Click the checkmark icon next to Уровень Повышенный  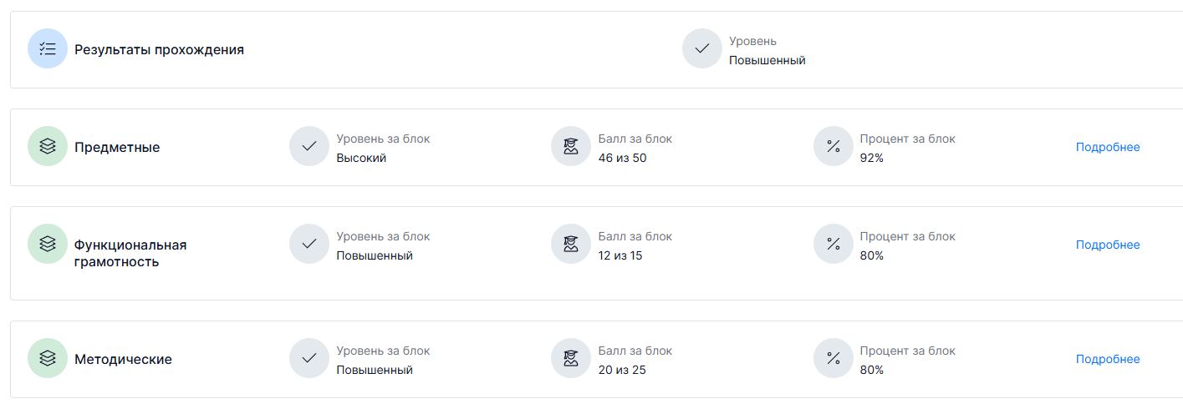click(702, 49)
